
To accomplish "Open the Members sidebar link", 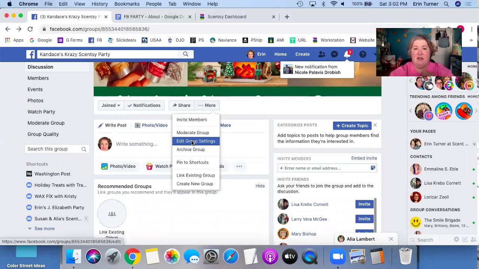I will tap(38, 78).
